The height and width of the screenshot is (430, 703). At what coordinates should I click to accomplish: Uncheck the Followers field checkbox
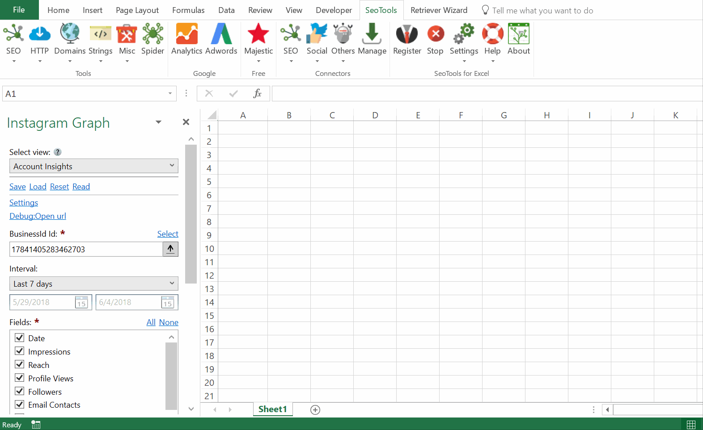(20, 391)
